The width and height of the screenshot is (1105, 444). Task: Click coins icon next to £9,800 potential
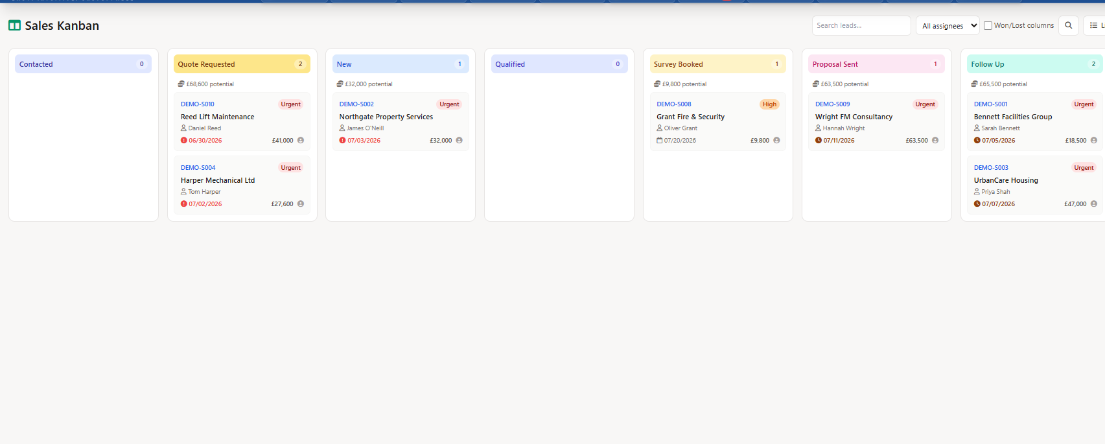[x=657, y=84]
